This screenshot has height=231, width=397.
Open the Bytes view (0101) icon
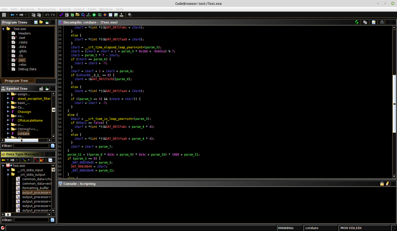click(x=67, y=15)
